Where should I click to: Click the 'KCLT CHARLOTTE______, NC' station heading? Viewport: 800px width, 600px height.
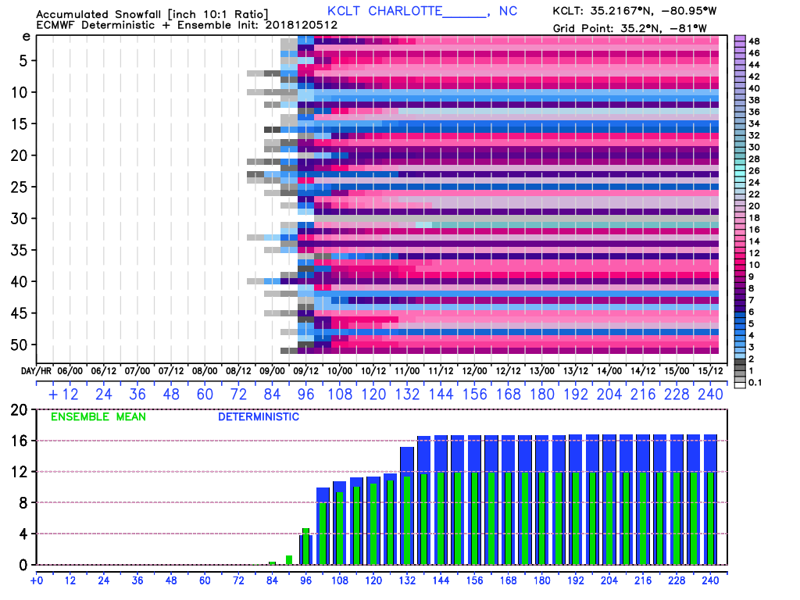coord(422,11)
